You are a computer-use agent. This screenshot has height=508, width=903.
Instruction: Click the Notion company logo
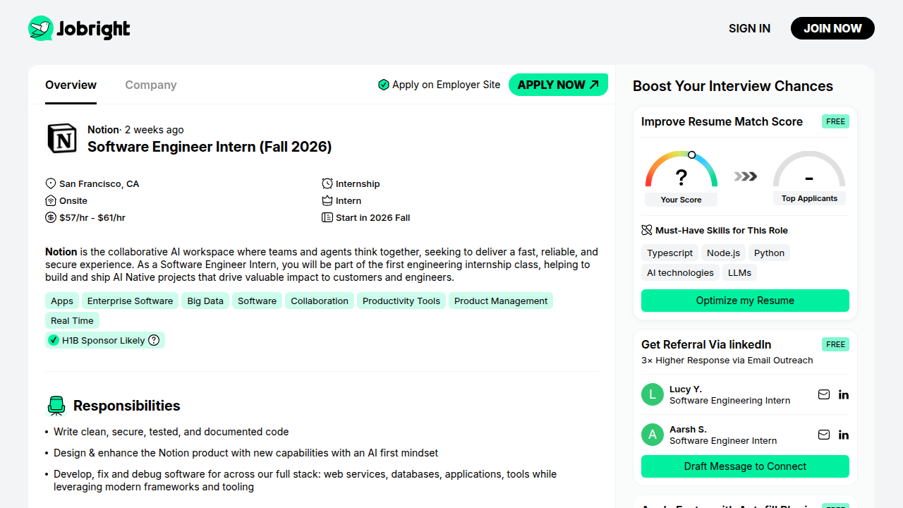pos(62,138)
